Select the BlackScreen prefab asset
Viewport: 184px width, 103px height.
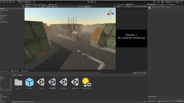[30, 84]
